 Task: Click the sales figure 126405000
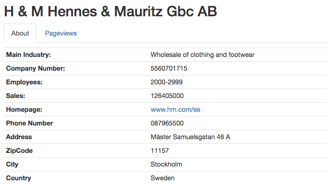click(x=167, y=96)
